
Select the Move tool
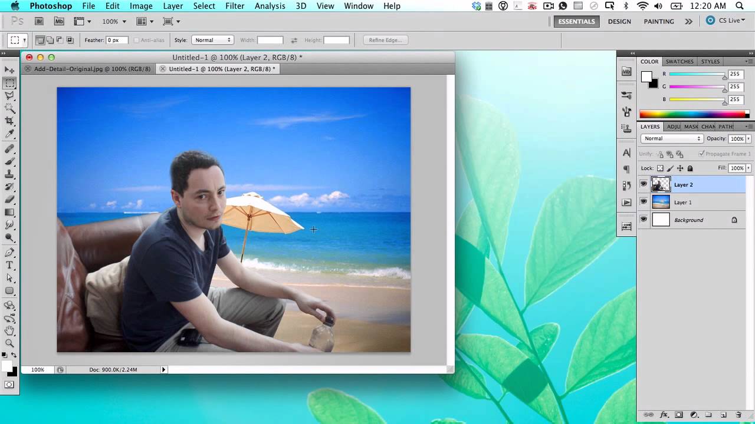pos(9,70)
